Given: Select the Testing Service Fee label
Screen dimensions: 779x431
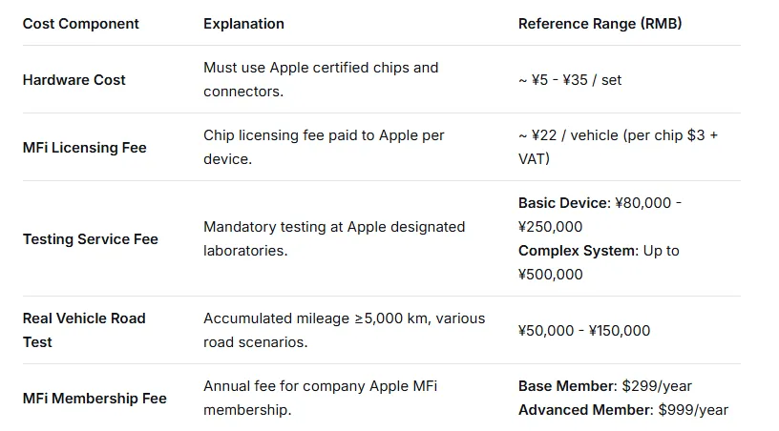Looking at the screenshot, I should (x=90, y=239).
